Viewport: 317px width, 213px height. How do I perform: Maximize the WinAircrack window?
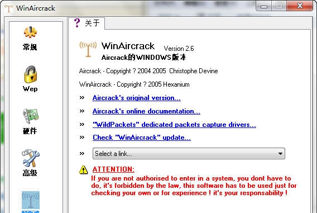click(x=279, y=6)
